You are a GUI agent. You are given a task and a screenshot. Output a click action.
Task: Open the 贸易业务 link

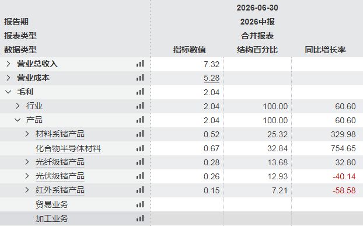tap(52, 204)
